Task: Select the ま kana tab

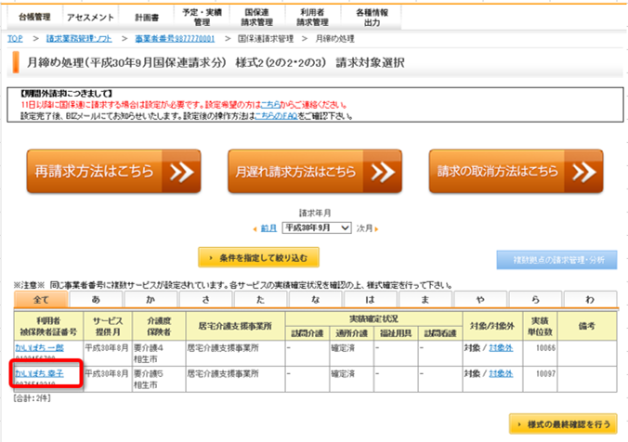Action: coord(425,300)
